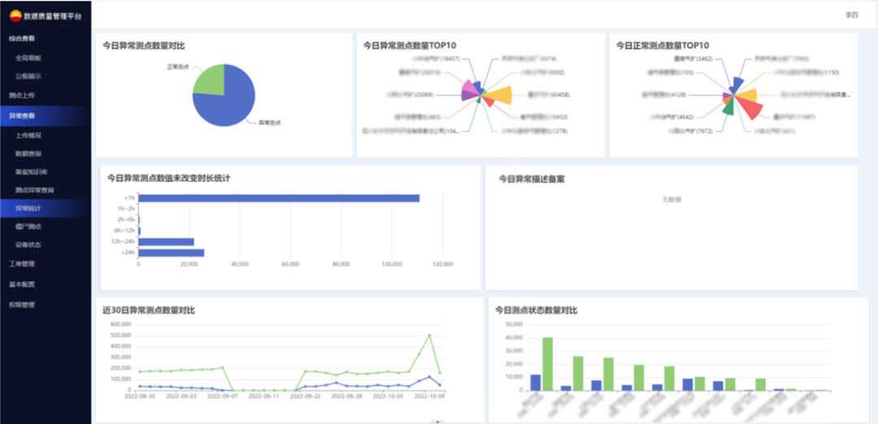Click the platform logo icon
878x424 pixels.
pos(15,15)
